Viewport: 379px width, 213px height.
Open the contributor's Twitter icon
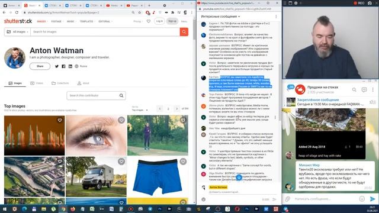coord(57,66)
